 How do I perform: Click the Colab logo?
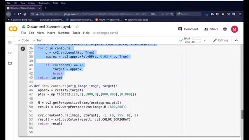coord(13,29)
